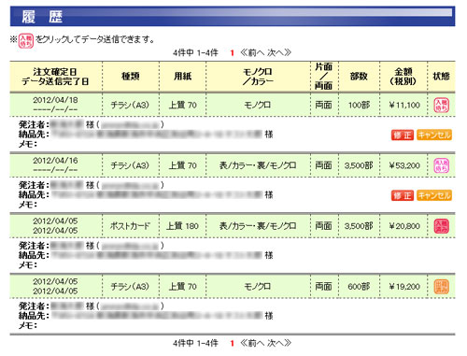
Task: Click 表/カラー・裏/モノクロ in the ポストカード row
Action: (x=258, y=226)
